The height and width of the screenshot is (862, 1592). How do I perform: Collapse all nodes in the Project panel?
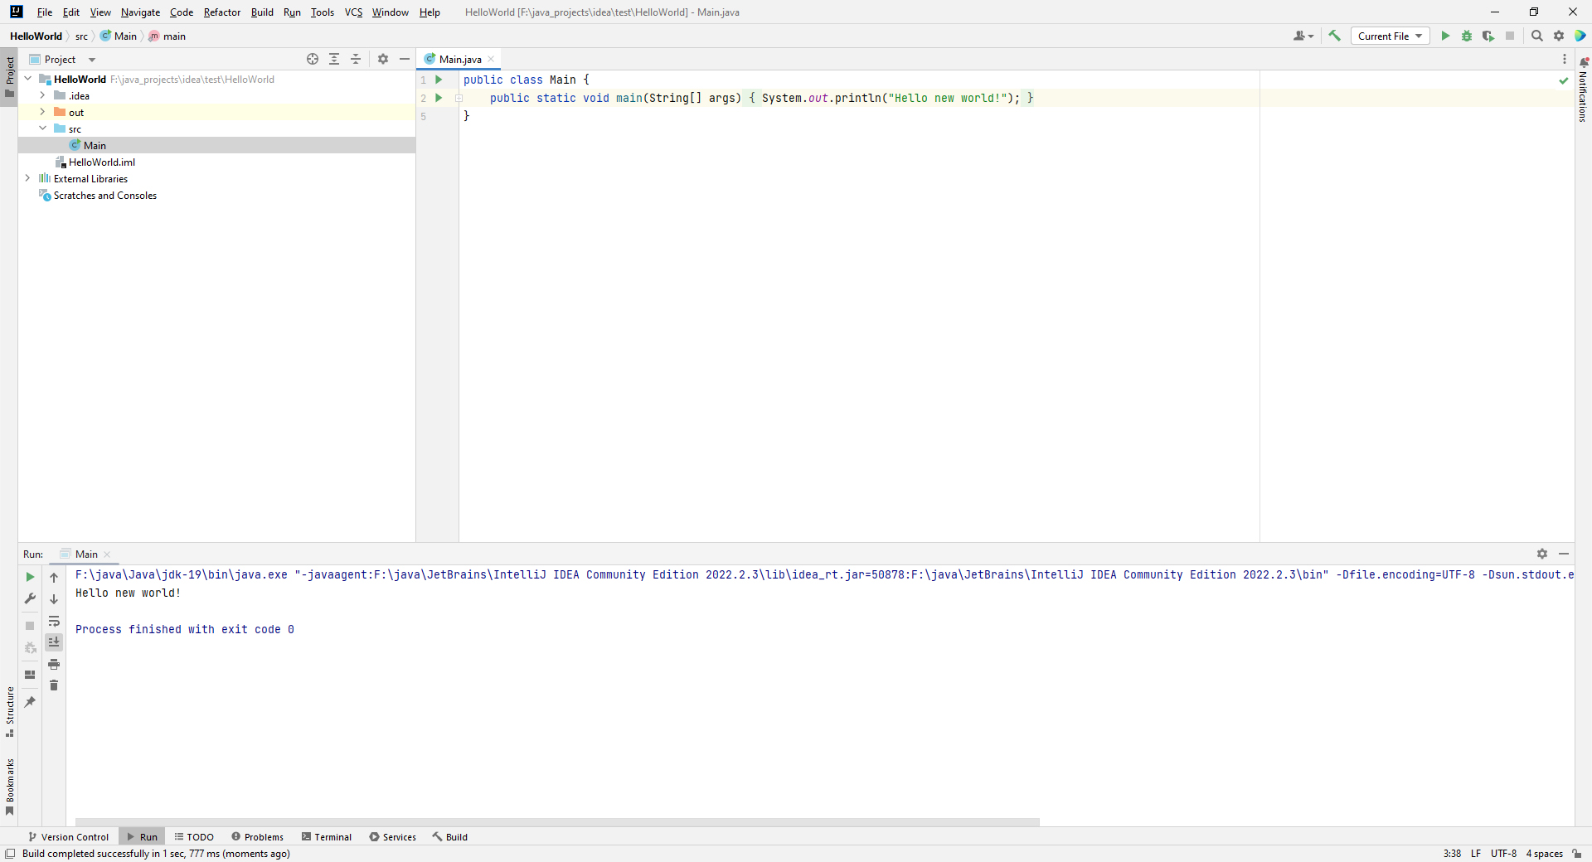(356, 59)
